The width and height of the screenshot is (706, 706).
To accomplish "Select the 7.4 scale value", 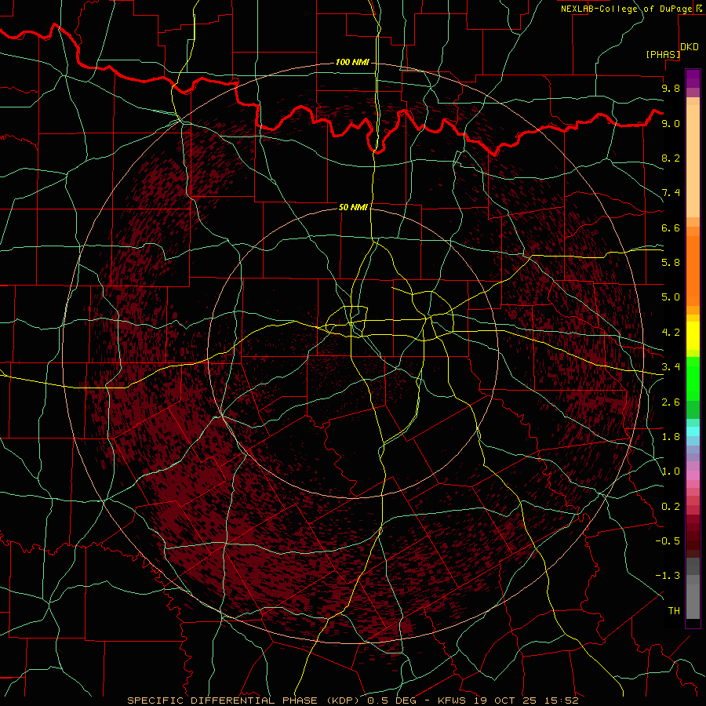I will click(x=671, y=193).
